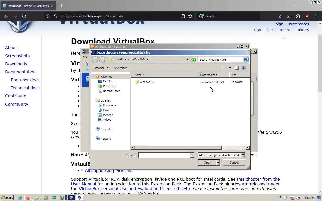322x201 pixels.
Task: Go back in the file dialog
Action: pyautogui.click(x=95, y=60)
